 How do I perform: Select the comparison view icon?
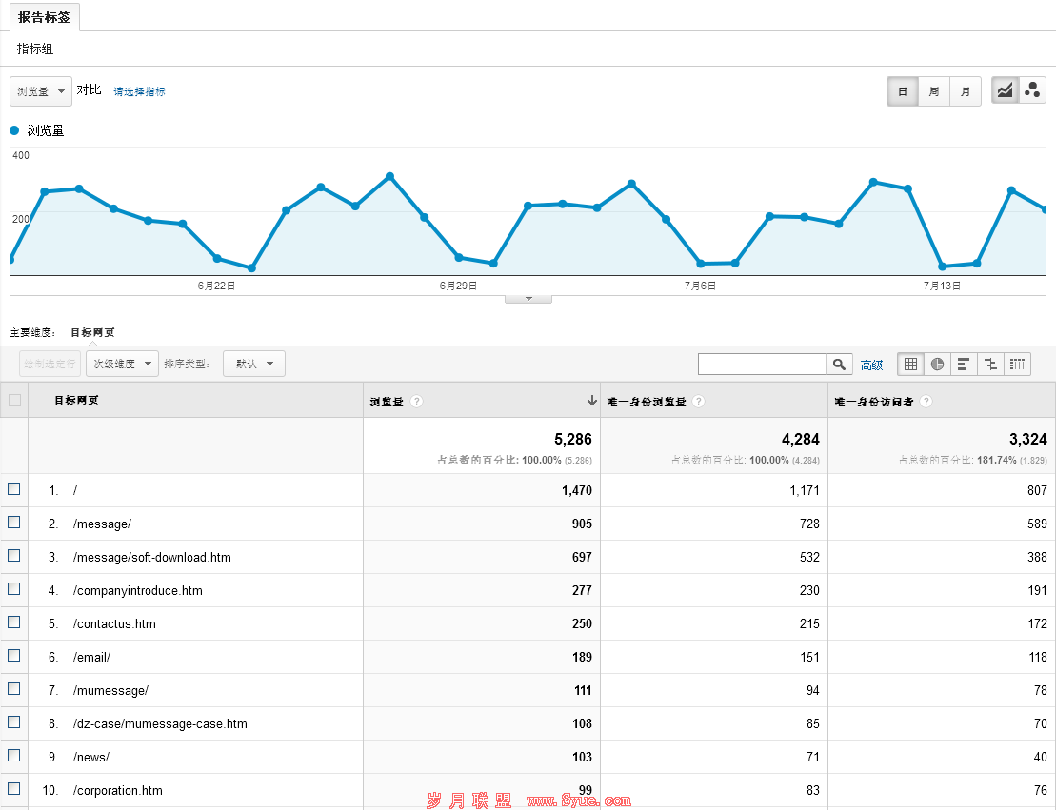(990, 365)
